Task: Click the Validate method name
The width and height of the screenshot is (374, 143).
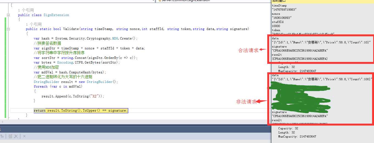Action: point(71,29)
